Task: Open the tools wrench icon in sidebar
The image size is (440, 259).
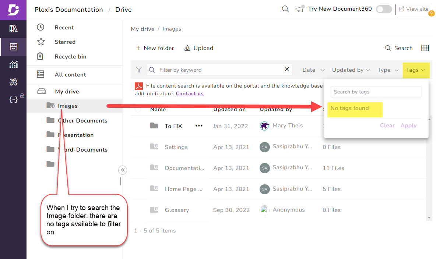Action: (13, 82)
